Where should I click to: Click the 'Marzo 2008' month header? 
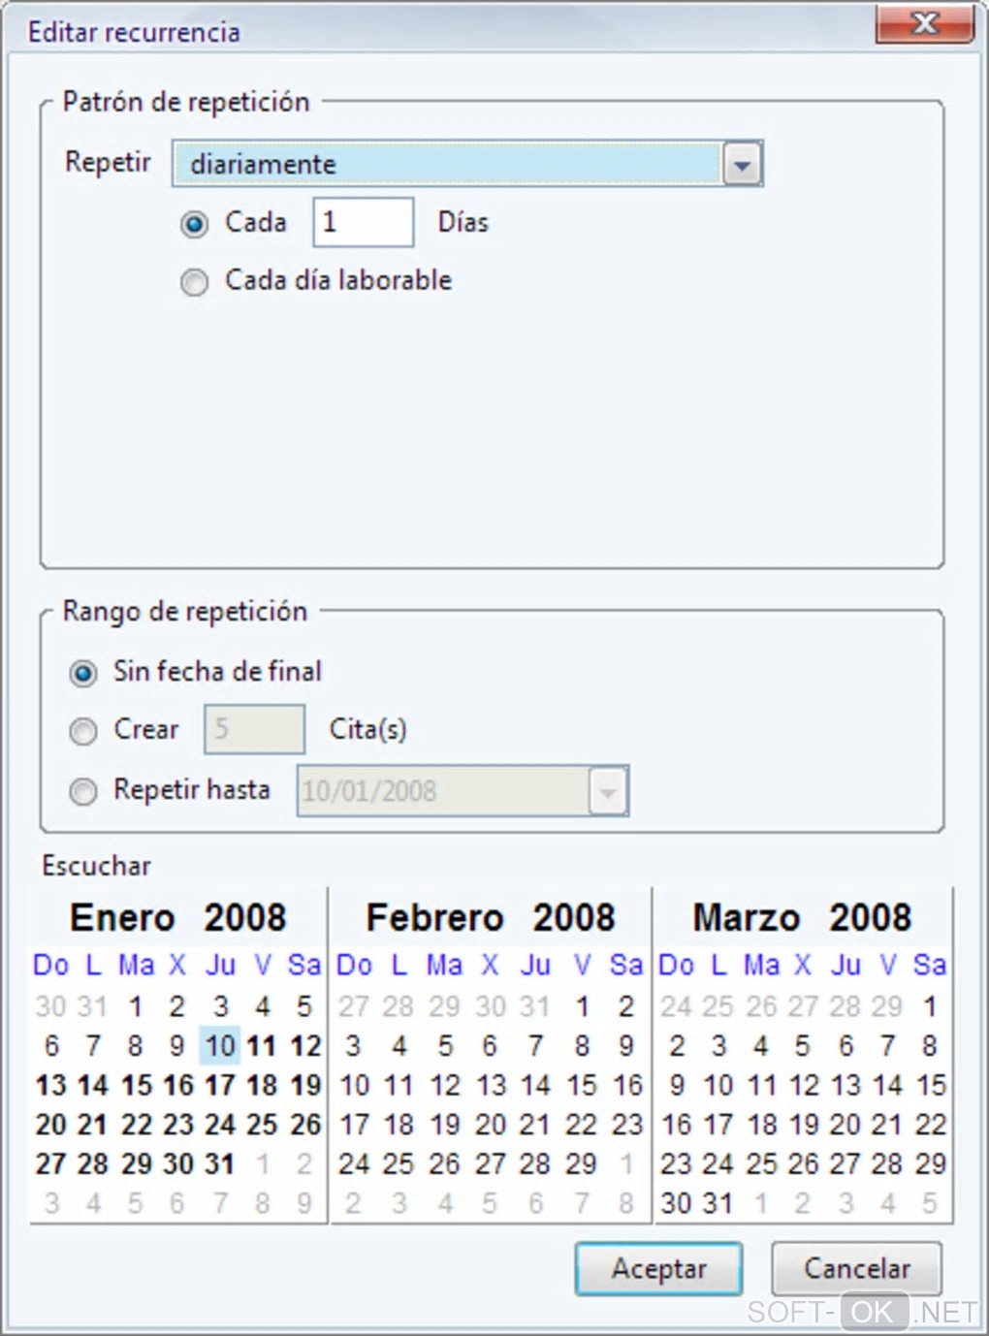click(x=802, y=917)
